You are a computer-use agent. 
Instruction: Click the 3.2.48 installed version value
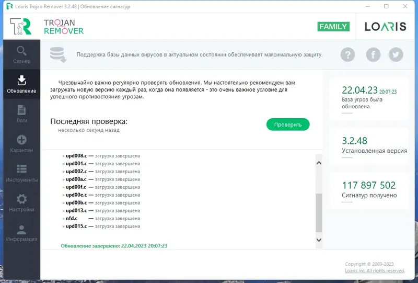coord(355,141)
